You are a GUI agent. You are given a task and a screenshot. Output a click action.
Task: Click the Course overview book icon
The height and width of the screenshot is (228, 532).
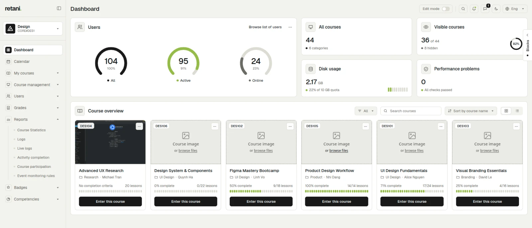(80, 111)
